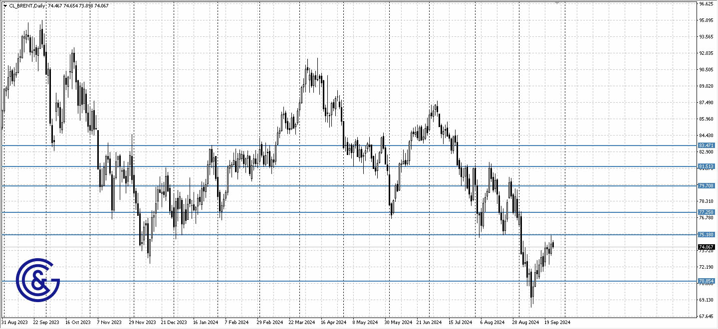
Task: Collapse the chart via the triangle arrow
Action: click(x=4, y=5)
